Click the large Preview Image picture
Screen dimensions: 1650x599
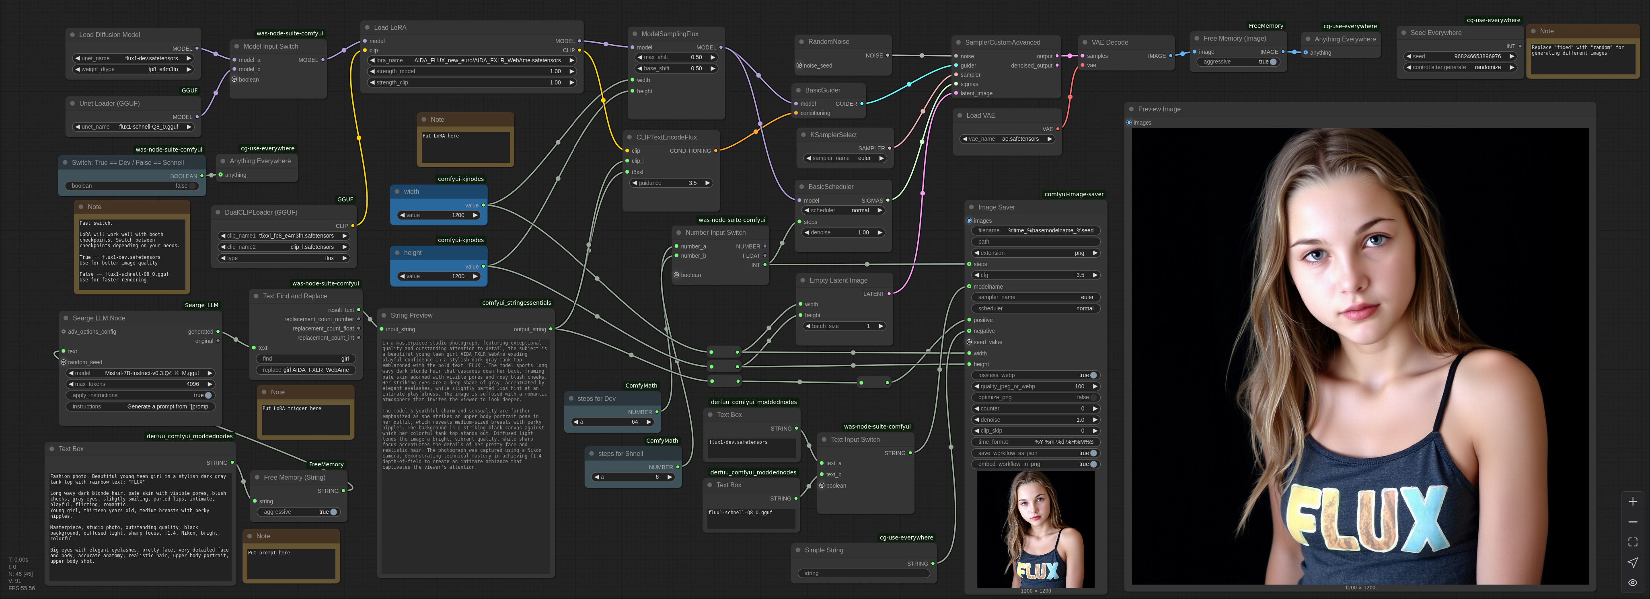[1360, 356]
